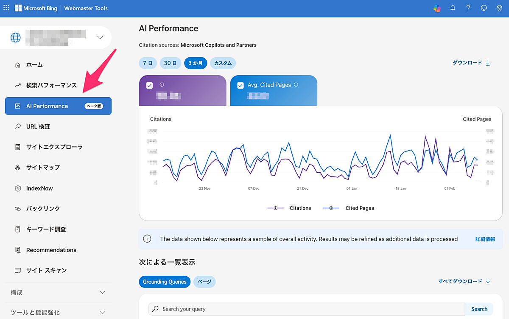Uncheck the purple Citations card checkbox
The width and height of the screenshot is (509, 319).
pyautogui.click(x=149, y=85)
